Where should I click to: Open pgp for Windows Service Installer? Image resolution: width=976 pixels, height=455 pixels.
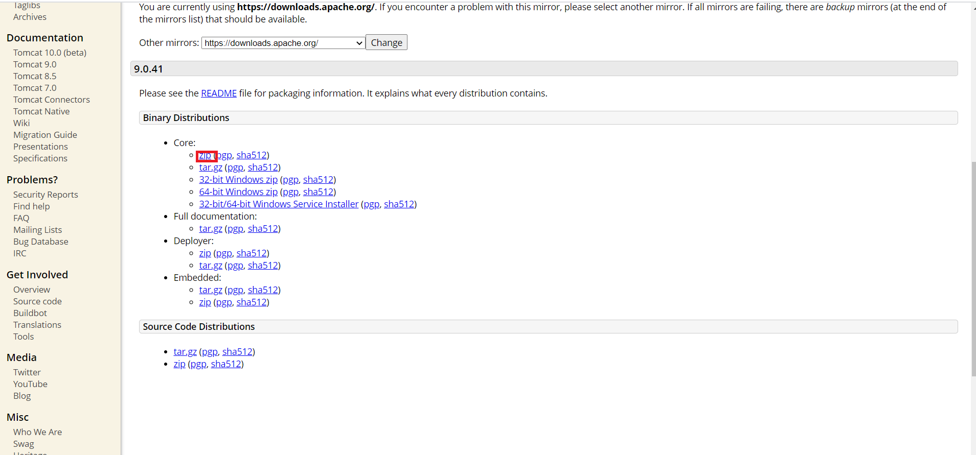(371, 204)
